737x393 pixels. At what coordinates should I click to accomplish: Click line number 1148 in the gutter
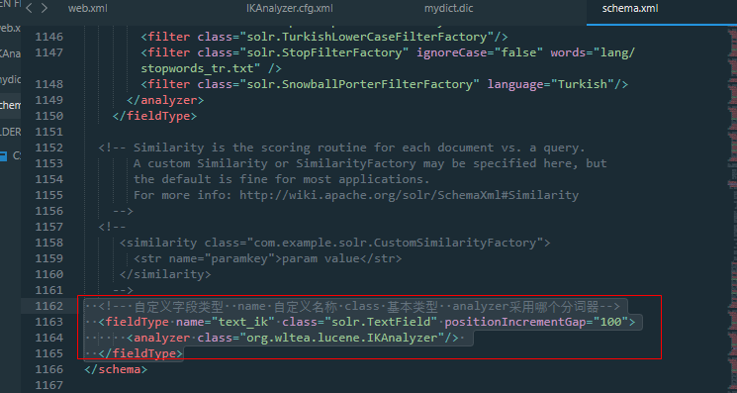(x=48, y=84)
